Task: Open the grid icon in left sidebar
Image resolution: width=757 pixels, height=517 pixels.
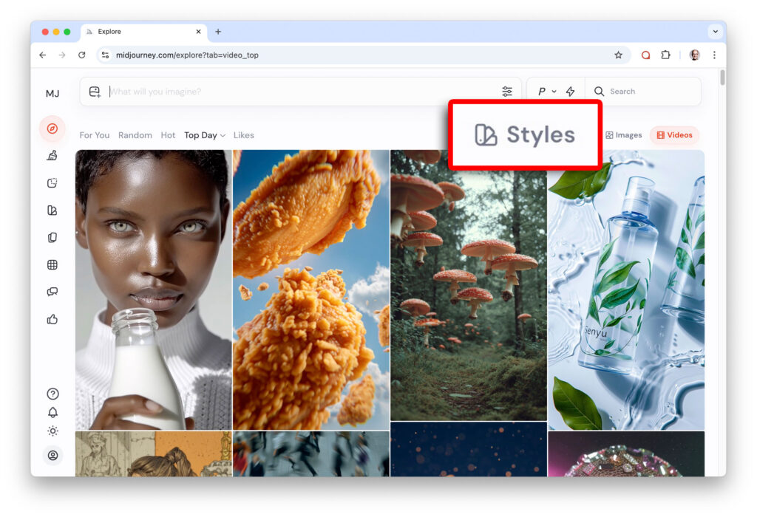Action: coord(52,265)
